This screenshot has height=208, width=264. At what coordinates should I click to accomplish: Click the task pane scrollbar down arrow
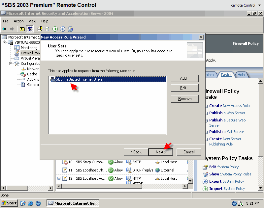(x=261, y=188)
